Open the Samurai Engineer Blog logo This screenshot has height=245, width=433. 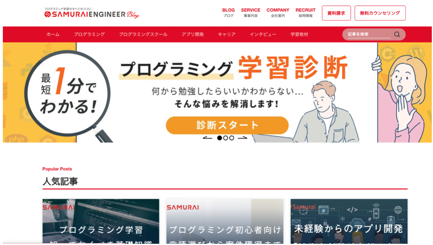coord(92,13)
